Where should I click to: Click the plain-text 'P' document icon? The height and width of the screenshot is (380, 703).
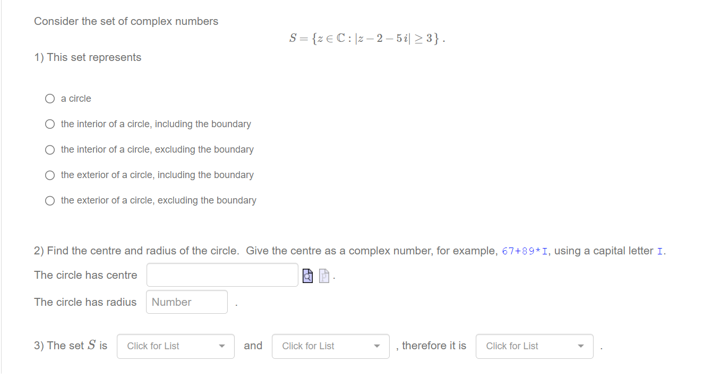(x=324, y=275)
